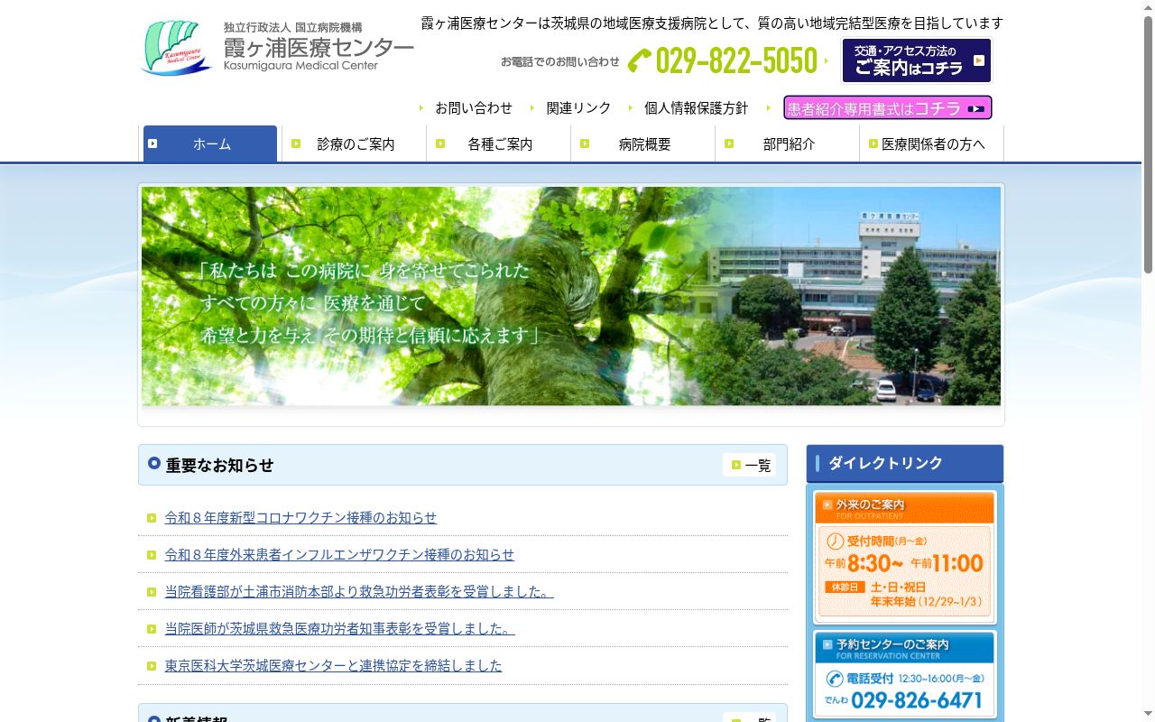Click the phone number 029-822-5050
This screenshot has height=722, width=1155.
(x=736, y=60)
